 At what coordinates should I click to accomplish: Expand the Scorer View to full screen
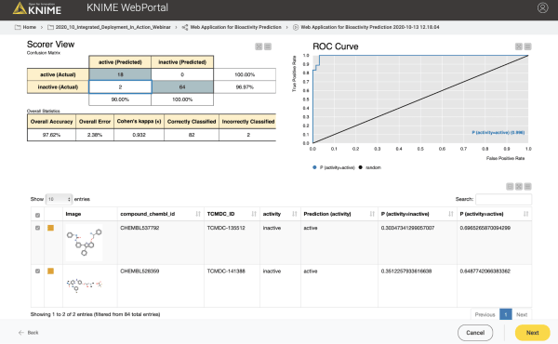point(259,46)
